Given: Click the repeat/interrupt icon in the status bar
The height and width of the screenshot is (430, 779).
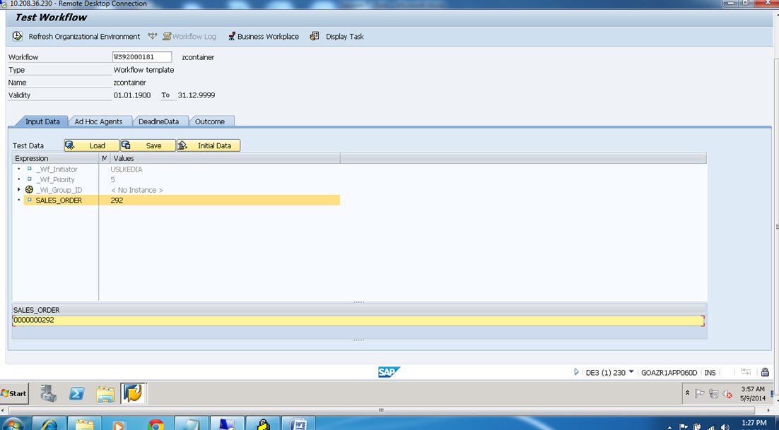Looking at the screenshot, I should click(745, 372).
